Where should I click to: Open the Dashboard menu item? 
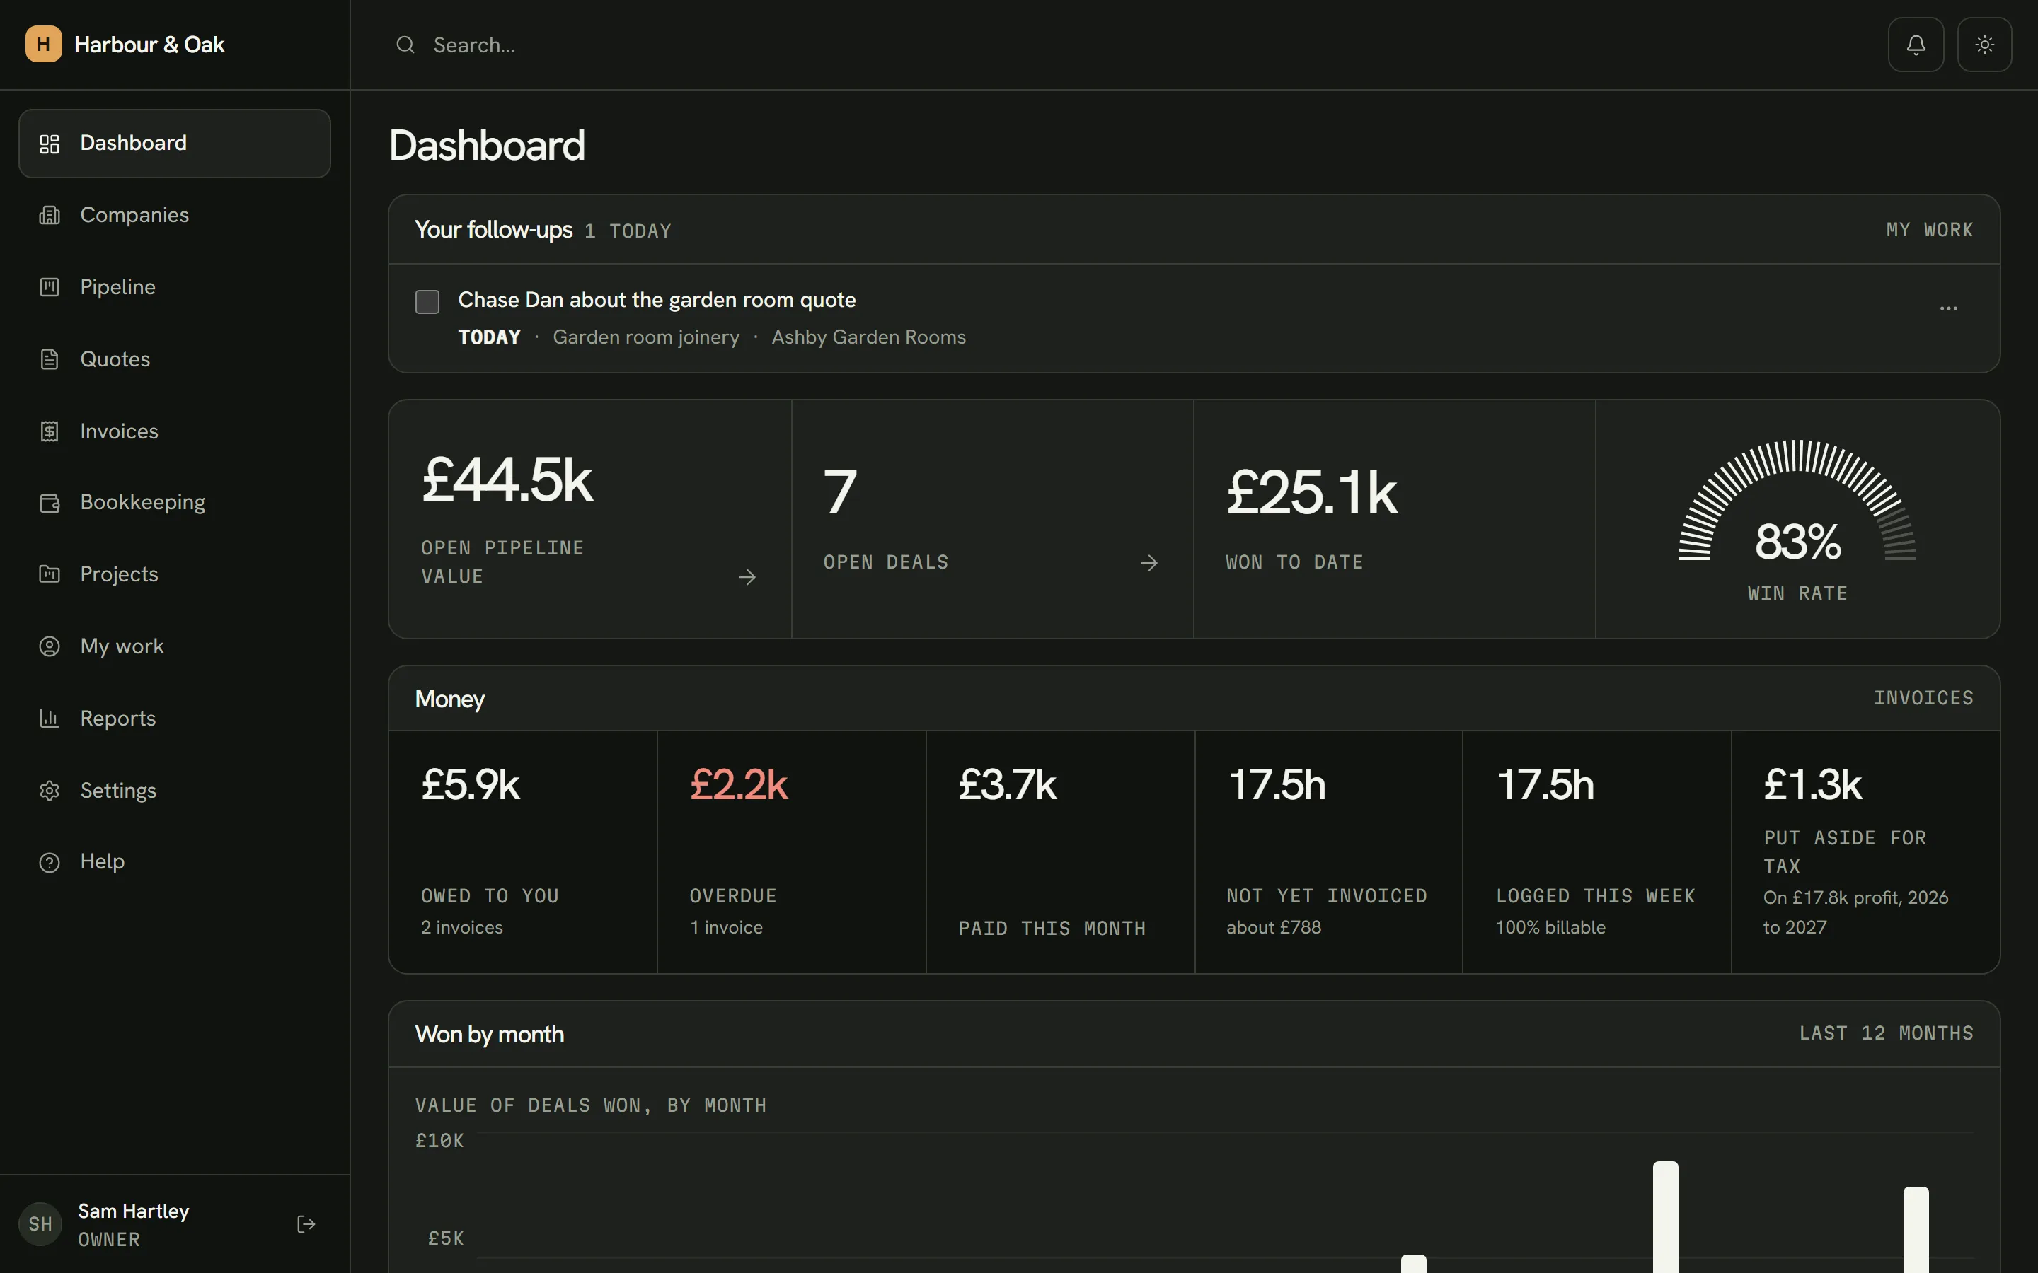[174, 144]
